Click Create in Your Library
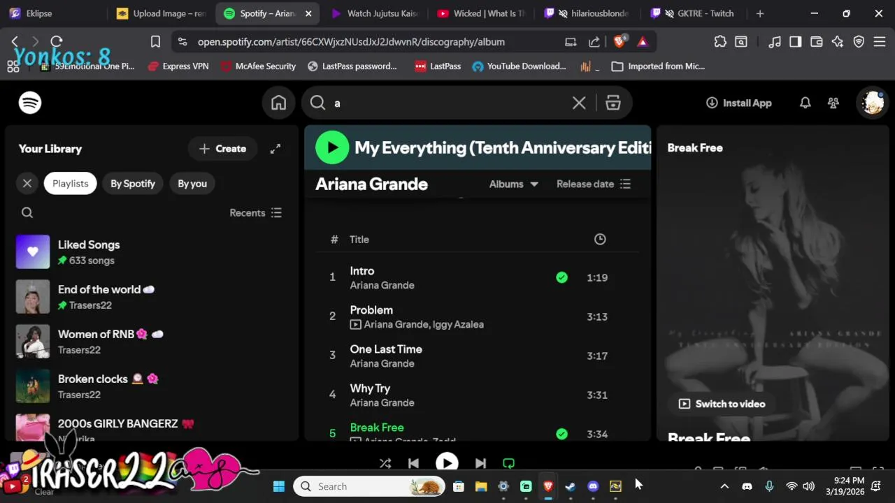Viewport: 895px width, 503px height. click(x=222, y=149)
